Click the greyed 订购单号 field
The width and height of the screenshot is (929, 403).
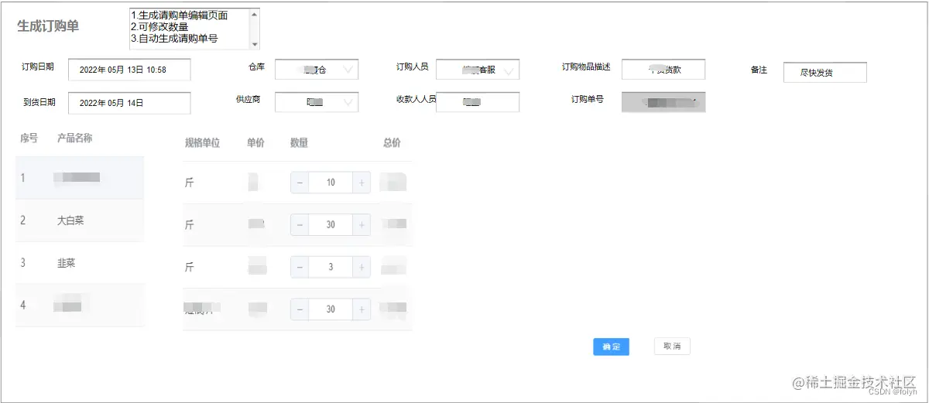click(663, 102)
